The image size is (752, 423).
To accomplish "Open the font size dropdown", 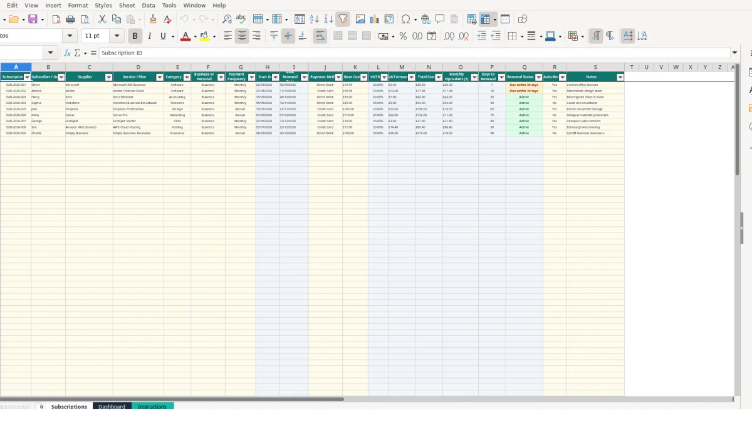I will point(118,36).
